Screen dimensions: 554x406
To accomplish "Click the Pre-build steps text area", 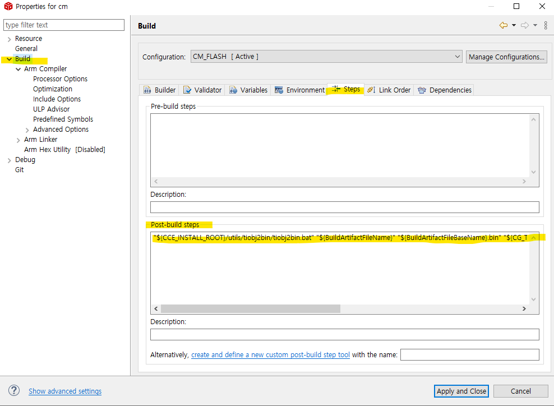I will pyautogui.click(x=340, y=145).
